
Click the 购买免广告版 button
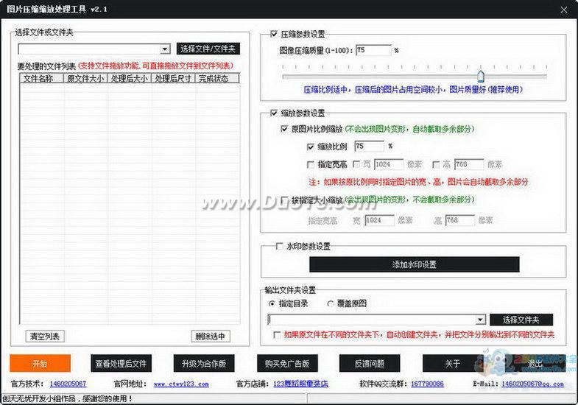click(287, 364)
